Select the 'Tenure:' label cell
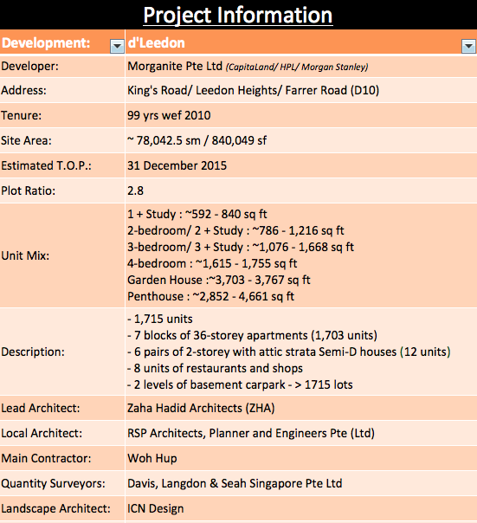The image size is (477, 523). tap(62, 115)
